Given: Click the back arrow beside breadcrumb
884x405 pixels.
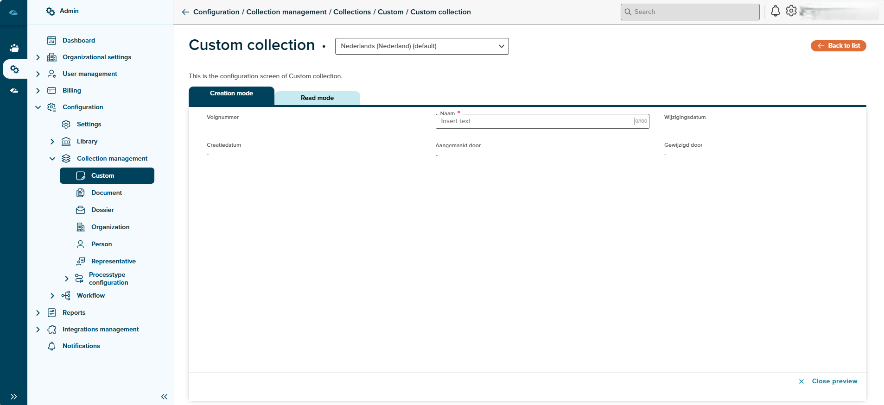Looking at the screenshot, I should 185,12.
